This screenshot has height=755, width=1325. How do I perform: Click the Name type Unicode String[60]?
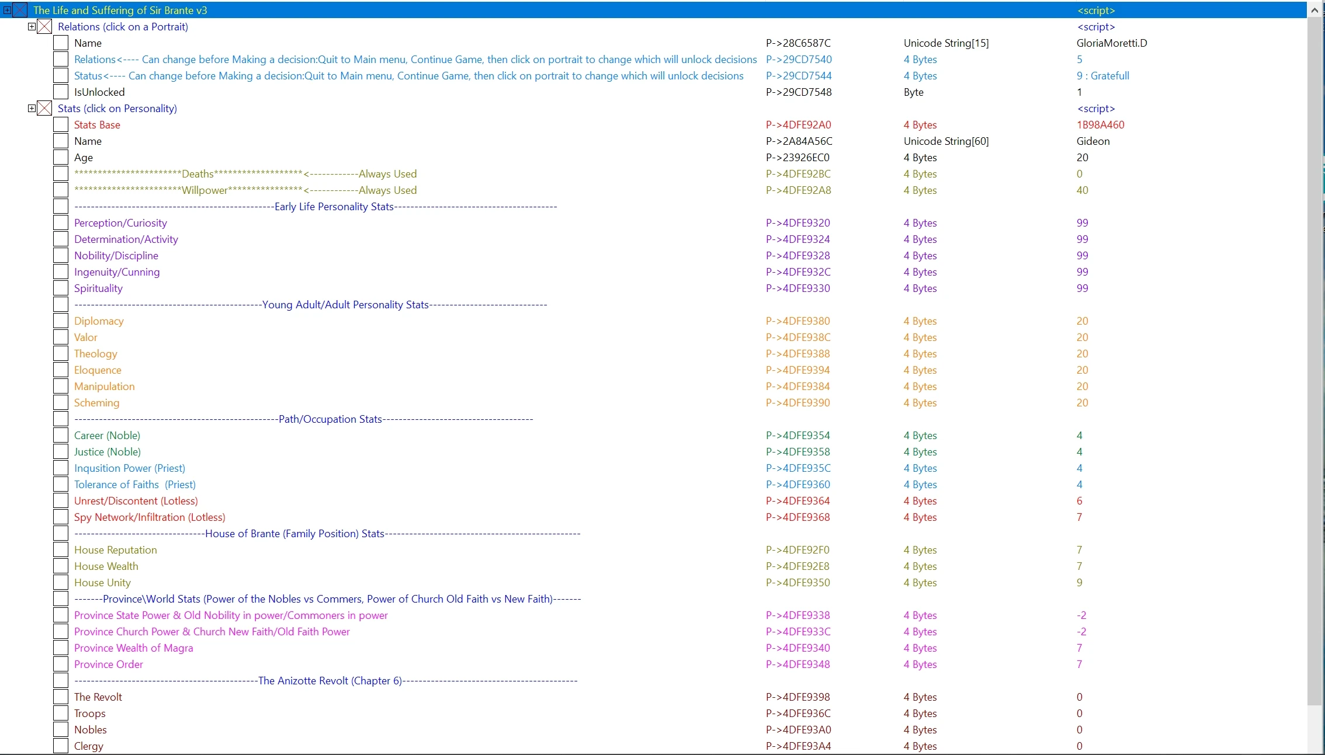point(946,141)
